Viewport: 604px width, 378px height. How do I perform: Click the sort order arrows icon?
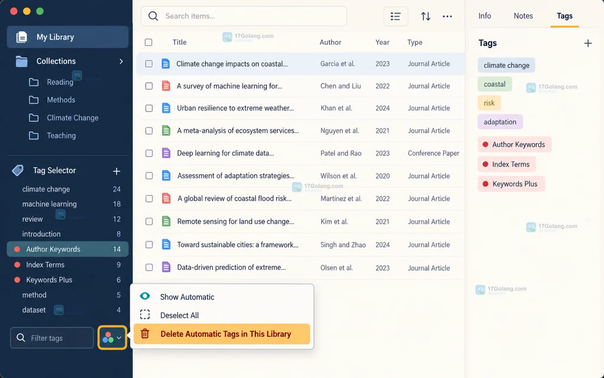(426, 16)
